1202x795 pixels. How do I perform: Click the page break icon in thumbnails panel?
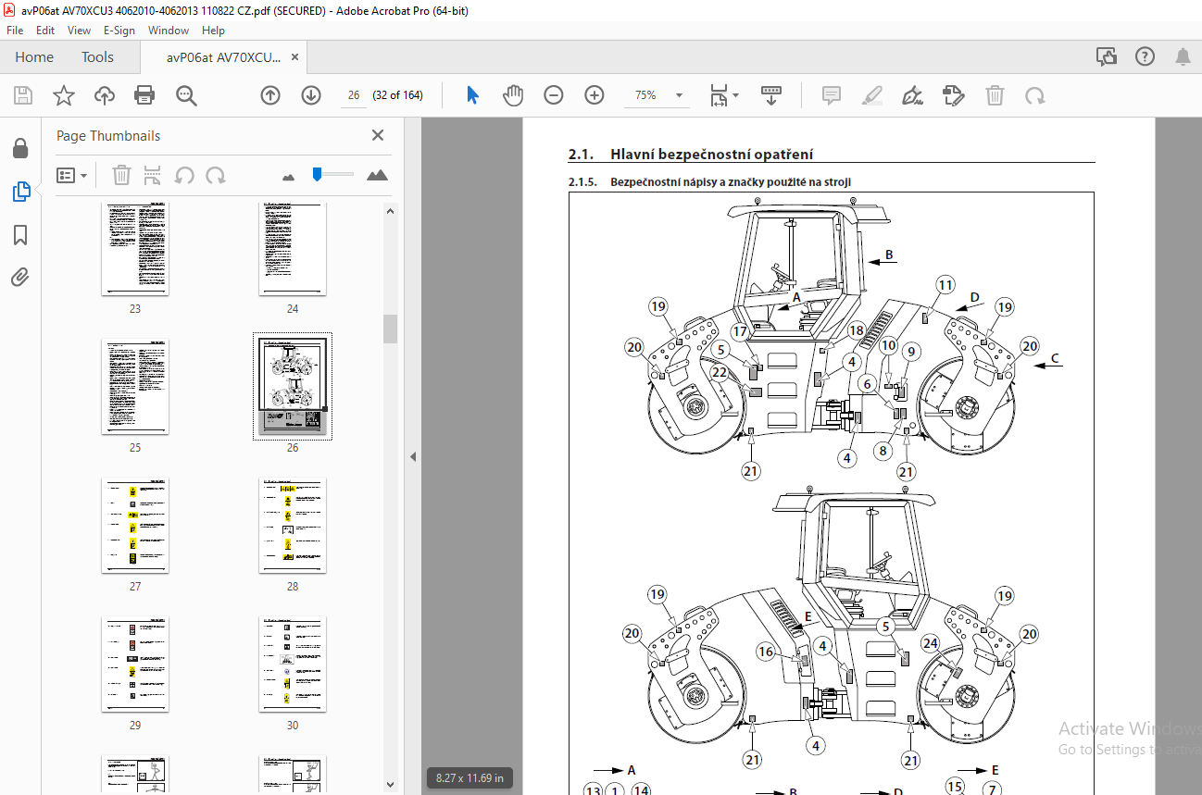154,175
